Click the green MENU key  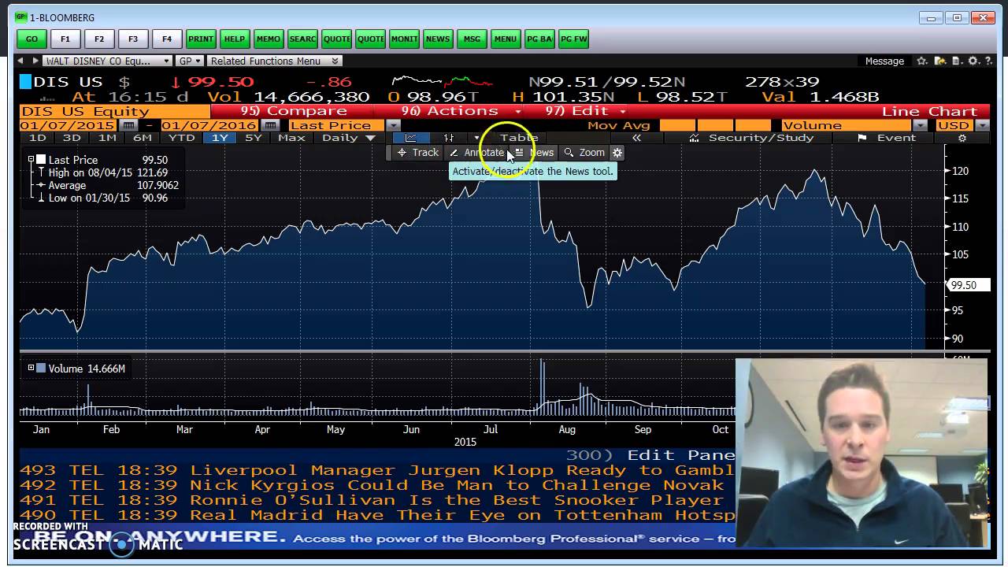click(506, 39)
